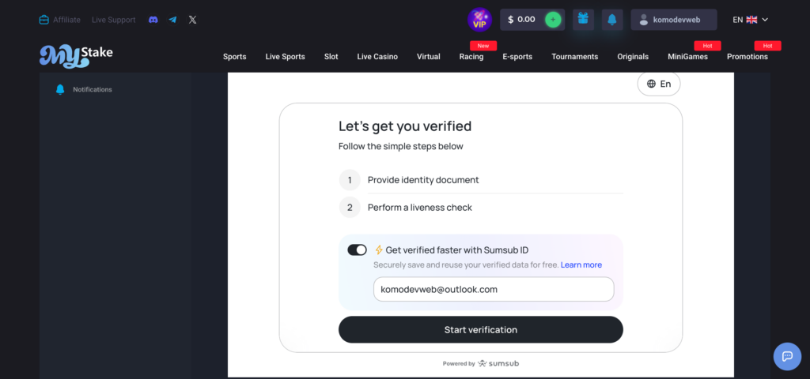Open the Affiliate link

[66, 20]
